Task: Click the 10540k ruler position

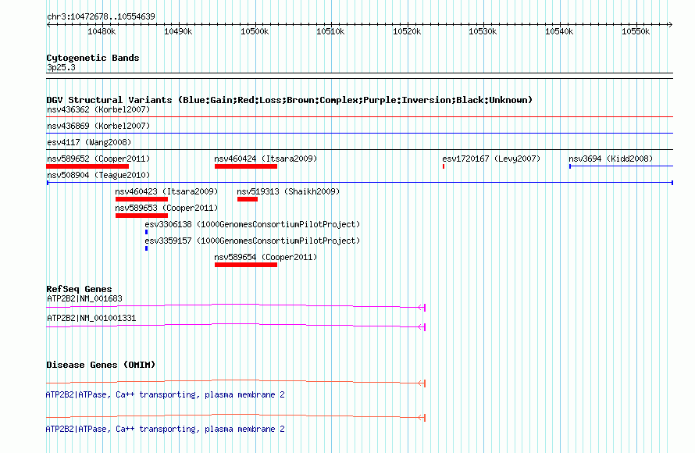Action: [559, 31]
